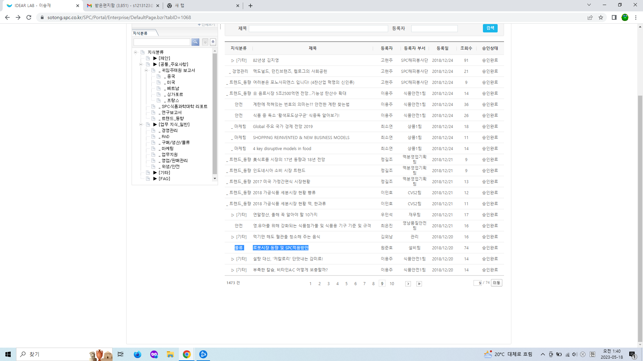Bookmark the page with the star icon
This screenshot has width=643, height=361.
pos(601,17)
